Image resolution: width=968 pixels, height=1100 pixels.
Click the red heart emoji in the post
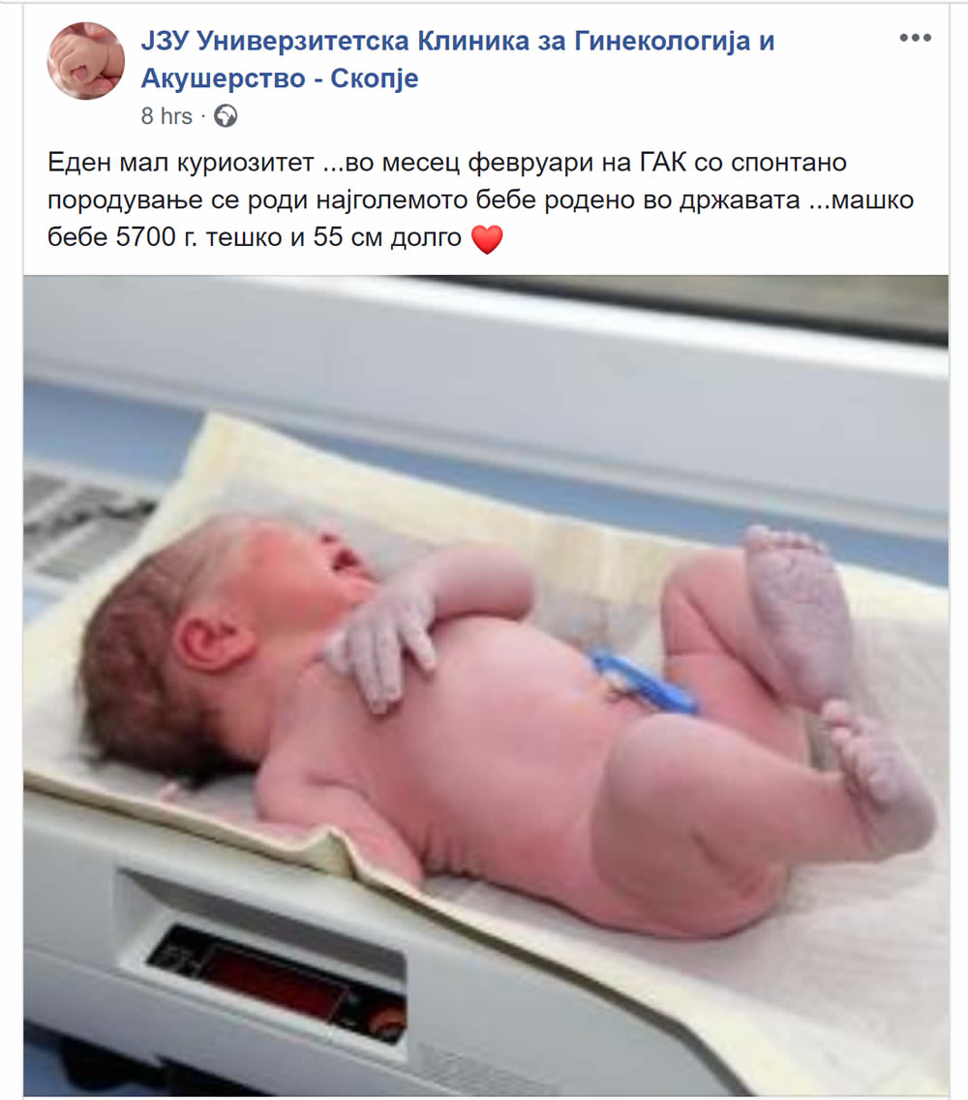coord(487,239)
